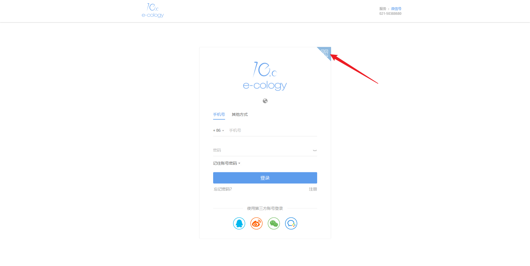Screen dimensions: 530x266
Task: Toggle password visibility eye icon
Action: 315,150
